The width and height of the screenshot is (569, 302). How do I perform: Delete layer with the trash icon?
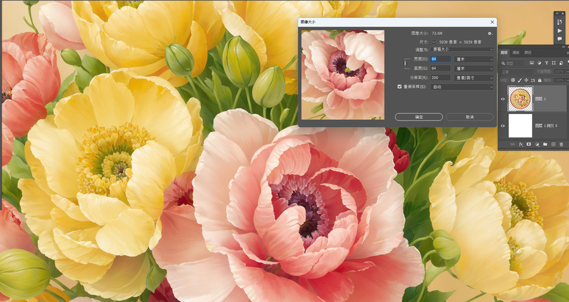[561, 144]
